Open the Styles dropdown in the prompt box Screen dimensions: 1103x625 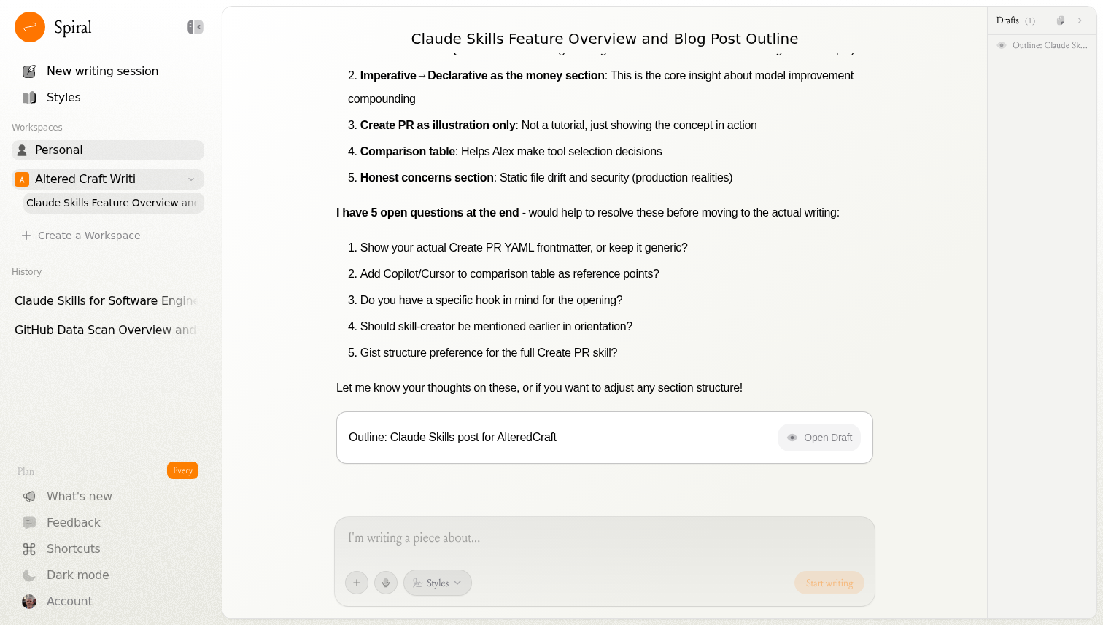point(438,583)
